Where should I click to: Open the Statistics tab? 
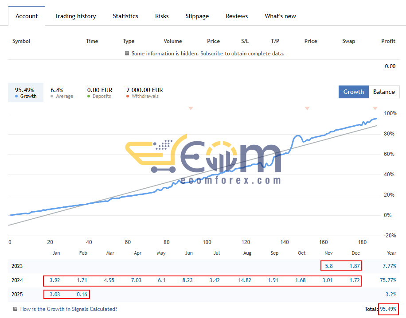[125, 16]
